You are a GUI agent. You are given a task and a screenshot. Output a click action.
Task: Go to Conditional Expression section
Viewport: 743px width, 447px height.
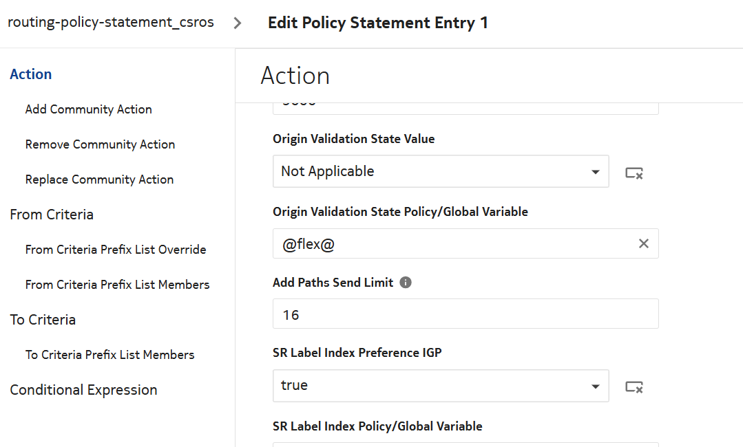click(84, 390)
